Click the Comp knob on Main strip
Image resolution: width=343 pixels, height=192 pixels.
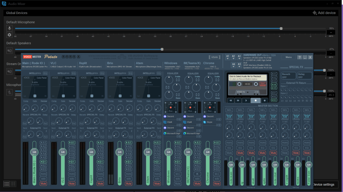pyautogui.click(x=26, y=108)
